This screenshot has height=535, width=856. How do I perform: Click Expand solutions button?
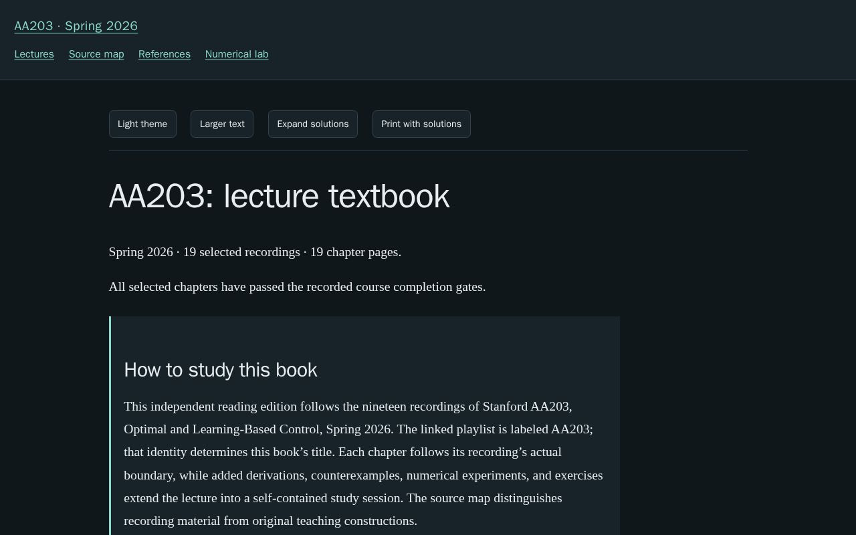pyautogui.click(x=313, y=124)
